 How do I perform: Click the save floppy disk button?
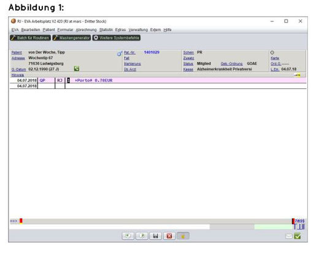(155, 236)
